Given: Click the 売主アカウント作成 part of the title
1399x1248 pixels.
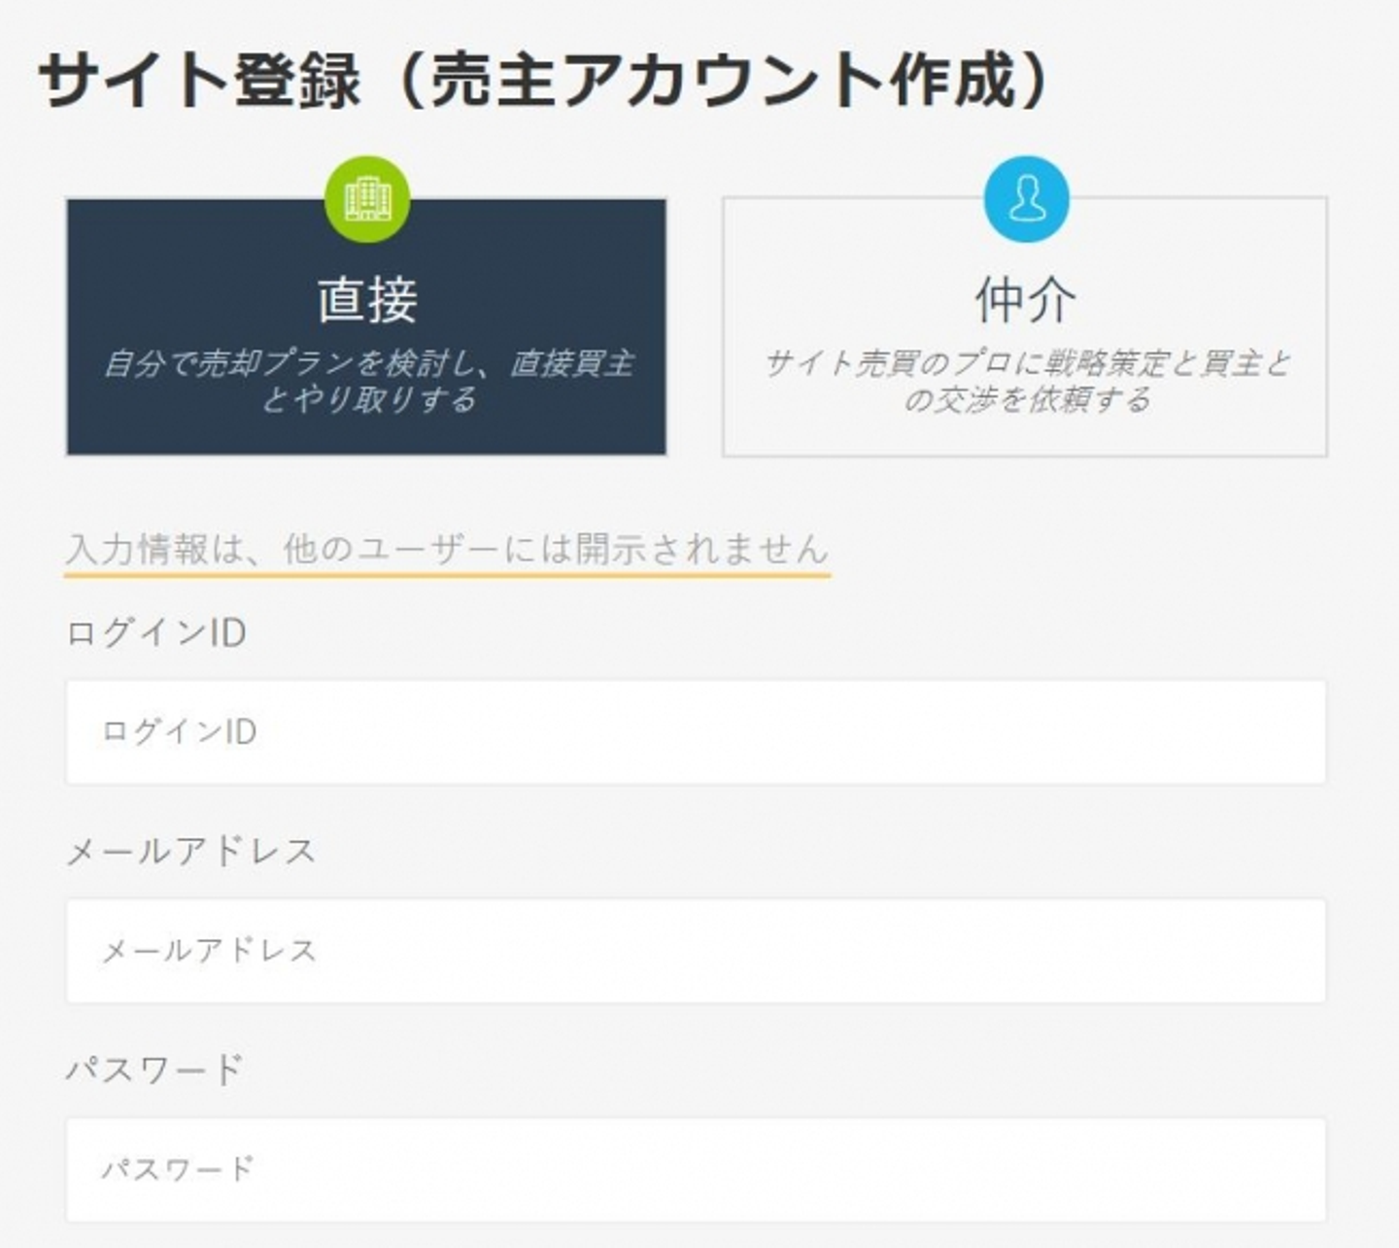Looking at the screenshot, I should [x=724, y=80].
